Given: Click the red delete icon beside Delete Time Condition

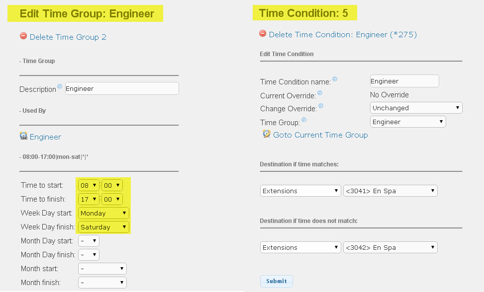Looking at the screenshot, I should pos(263,34).
